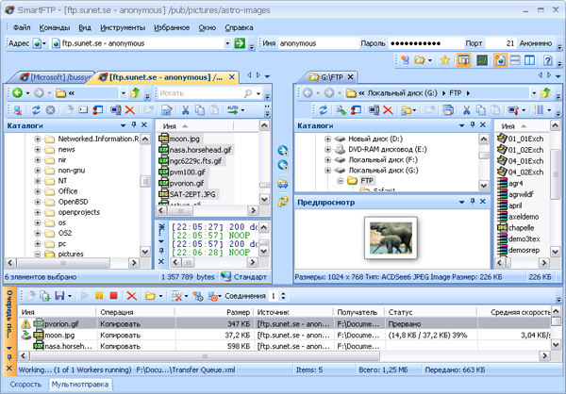Screen dimensions: 566x394
Task: Click the red Delete X in FTP toolbar
Action: click(130, 110)
